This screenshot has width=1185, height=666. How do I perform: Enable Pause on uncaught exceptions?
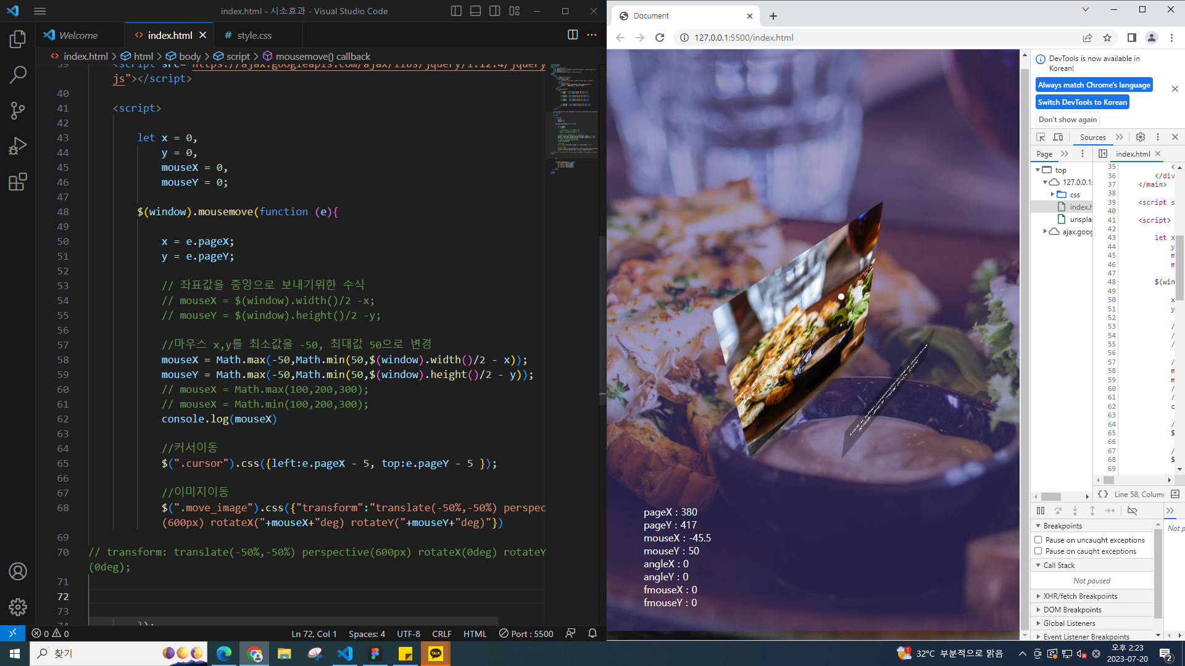(1038, 540)
